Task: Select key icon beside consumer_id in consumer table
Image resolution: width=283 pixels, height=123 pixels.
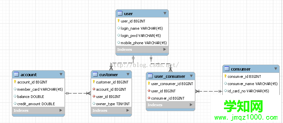Action: coord(225,76)
